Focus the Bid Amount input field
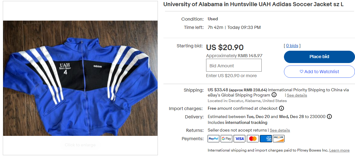The height and width of the screenshot is (158, 355). (x=234, y=65)
